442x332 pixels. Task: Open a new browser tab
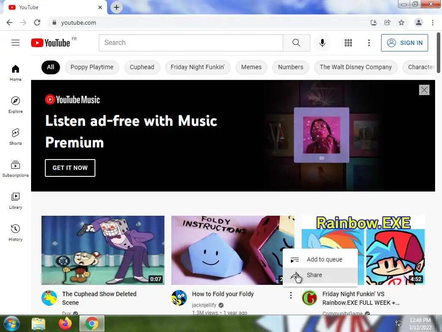(x=117, y=7)
